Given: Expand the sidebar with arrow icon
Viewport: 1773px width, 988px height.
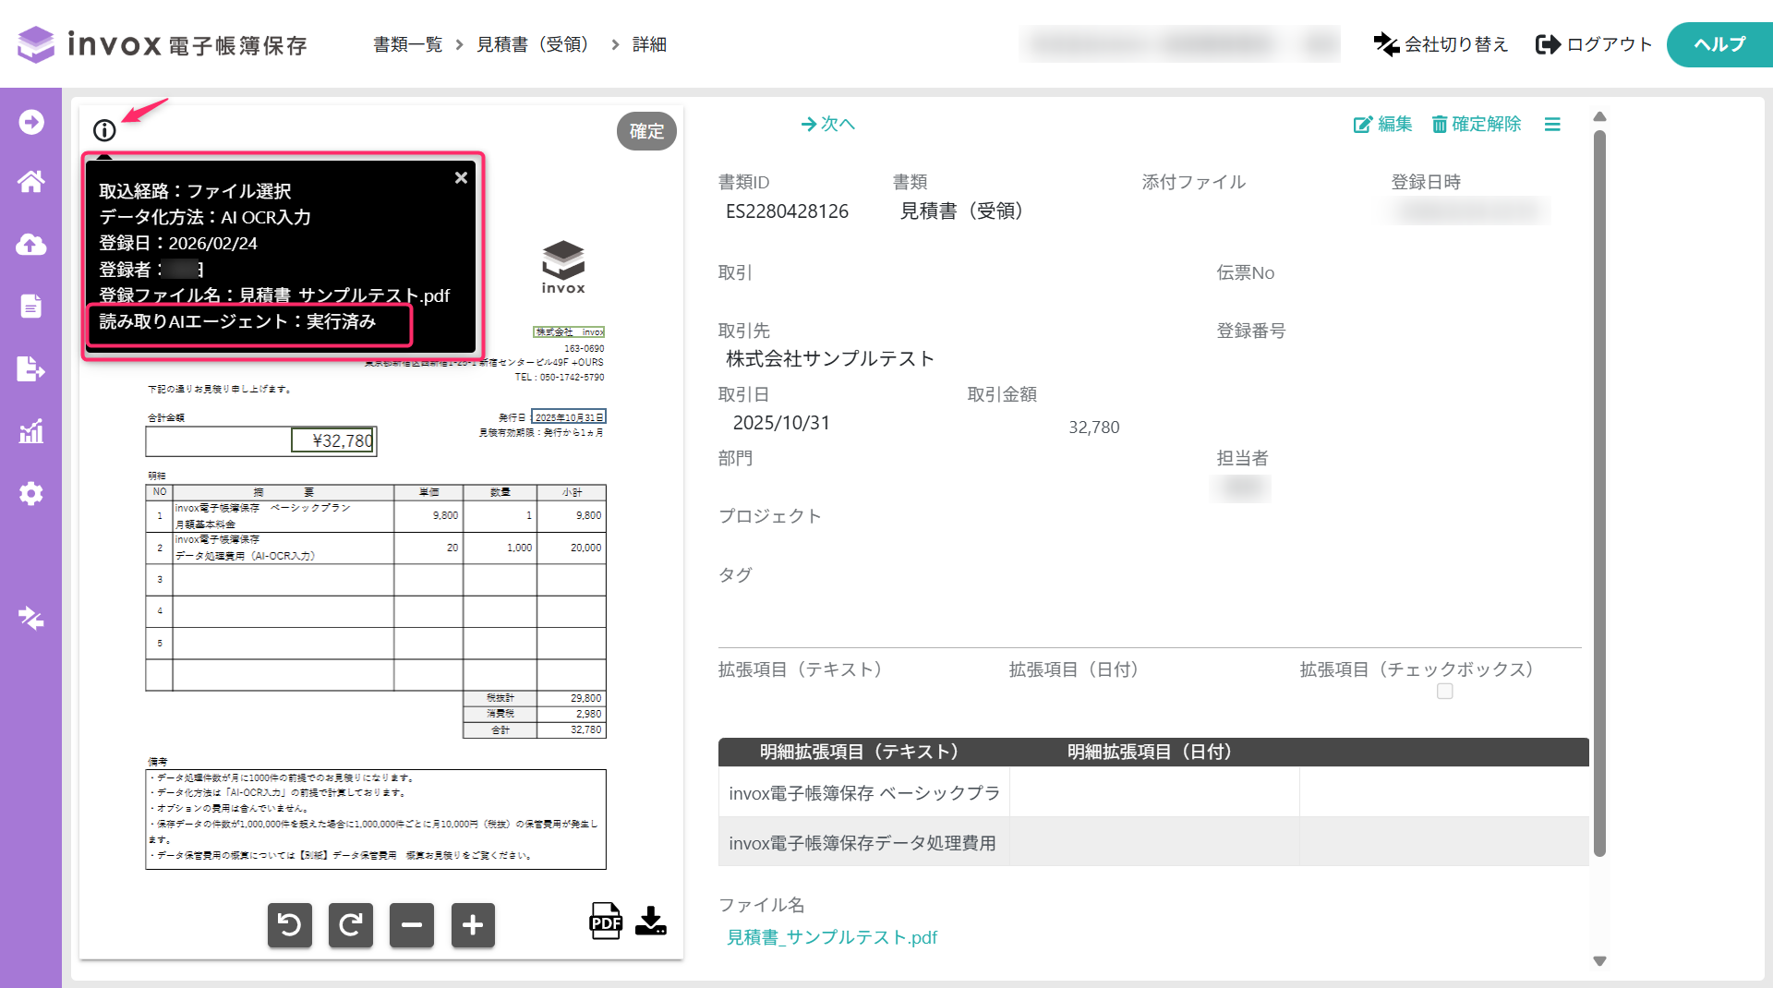Looking at the screenshot, I should pos(31,122).
